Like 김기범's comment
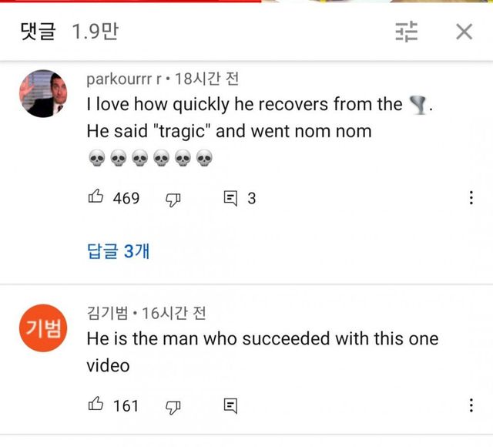Screen dimensions: 493x447 tap(96, 405)
